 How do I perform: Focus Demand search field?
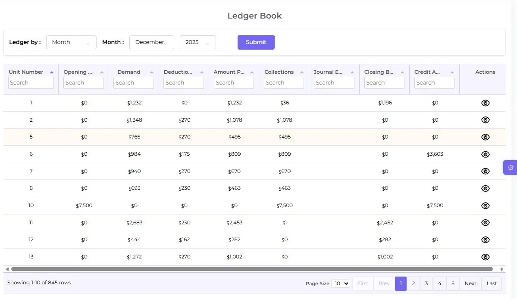pyautogui.click(x=134, y=83)
